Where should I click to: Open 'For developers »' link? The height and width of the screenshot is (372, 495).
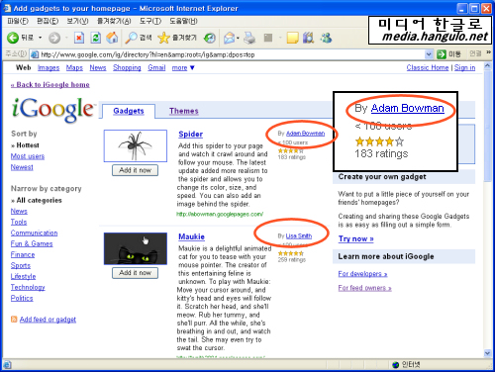click(x=362, y=274)
